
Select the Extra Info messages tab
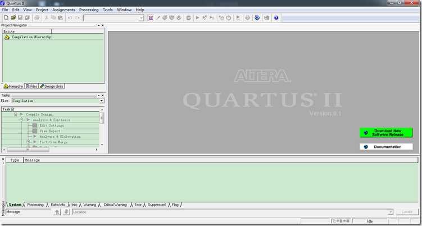pyautogui.click(x=58, y=205)
